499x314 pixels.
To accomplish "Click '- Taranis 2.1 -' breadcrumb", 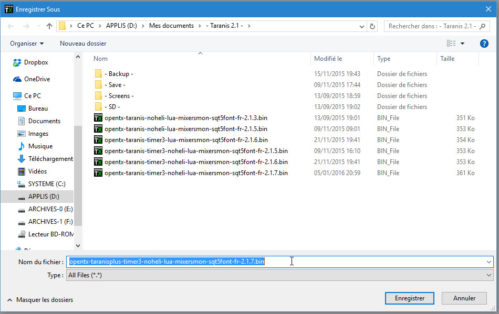I will coord(224,26).
